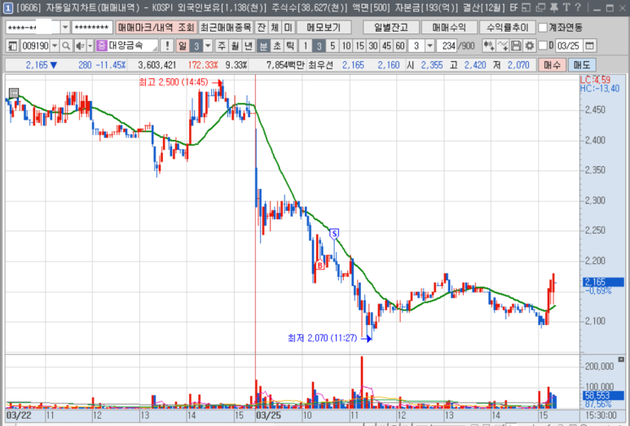This screenshot has width=630, height=426.
Task: Click the 03/25 date input field
Action: [569, 46]
